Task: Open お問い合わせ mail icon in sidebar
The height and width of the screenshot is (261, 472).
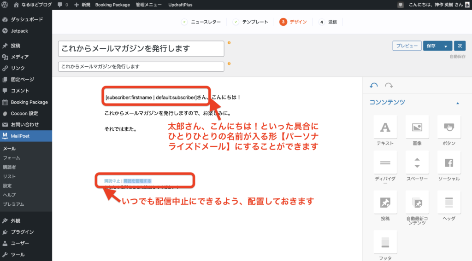Action: [x=5, y=124]
